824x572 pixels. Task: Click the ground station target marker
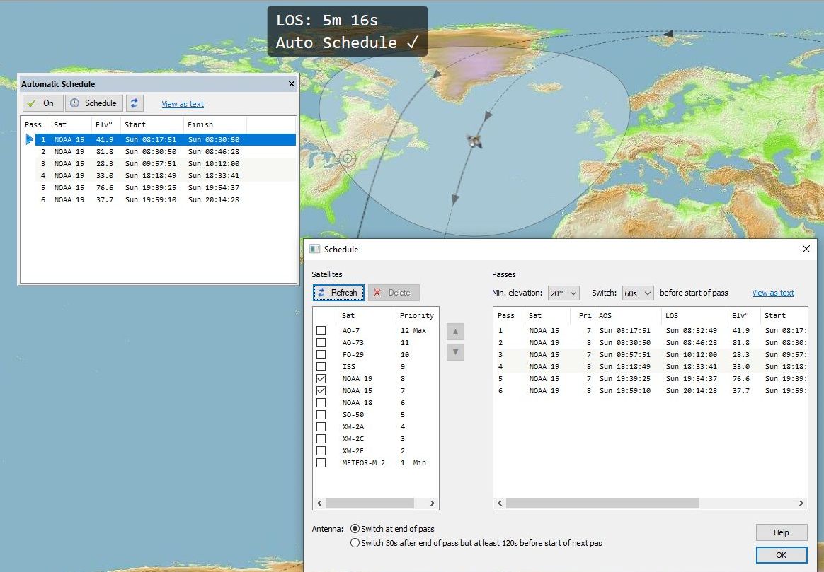pos(347,158)
